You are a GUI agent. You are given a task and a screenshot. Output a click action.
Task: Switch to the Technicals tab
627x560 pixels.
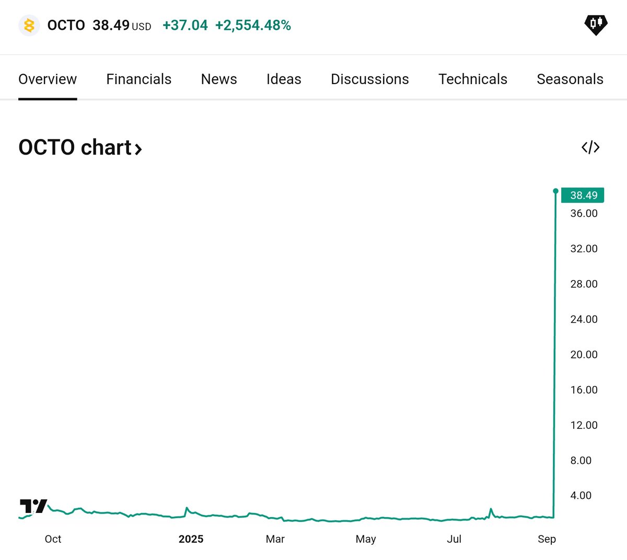473,79
